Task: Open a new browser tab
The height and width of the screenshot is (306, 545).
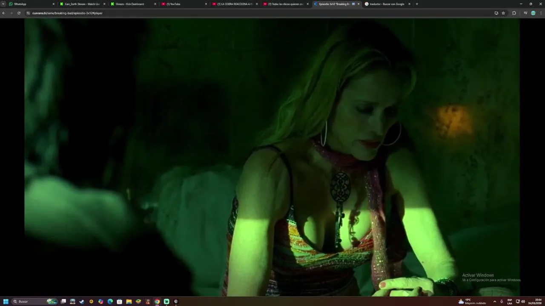Action: pos(417,4)
